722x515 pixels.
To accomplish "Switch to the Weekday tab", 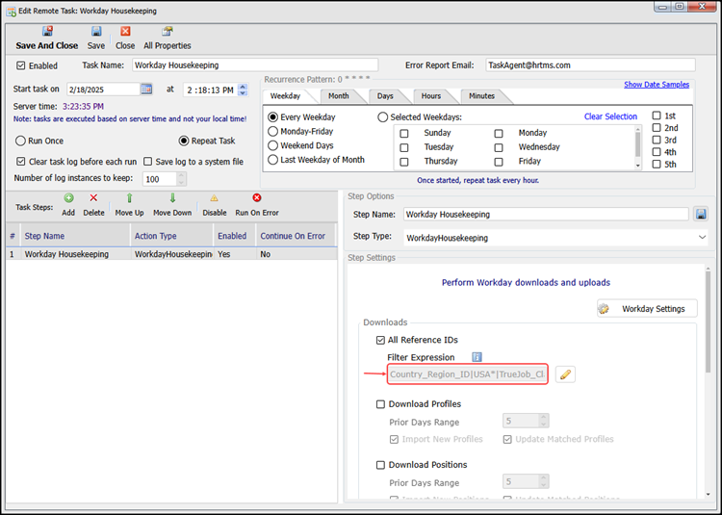I will pyautogui.click(x=286, y=95).
